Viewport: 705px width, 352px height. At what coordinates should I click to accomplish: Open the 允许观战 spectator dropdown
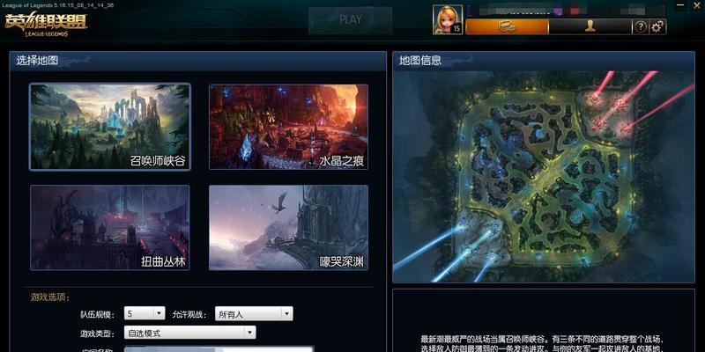pyautogui.click(x=254, y=313)
